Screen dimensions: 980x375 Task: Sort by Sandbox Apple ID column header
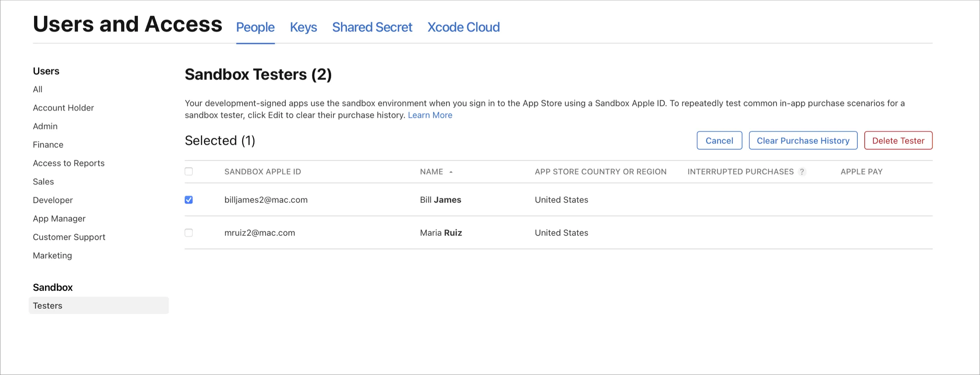pos(263,172)
